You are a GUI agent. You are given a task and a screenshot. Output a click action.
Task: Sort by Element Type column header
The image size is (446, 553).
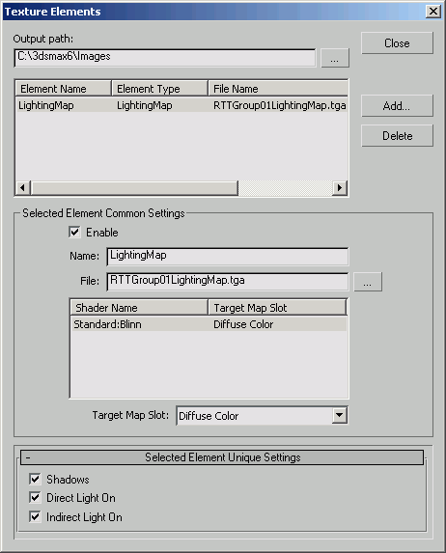click(159, 88)
